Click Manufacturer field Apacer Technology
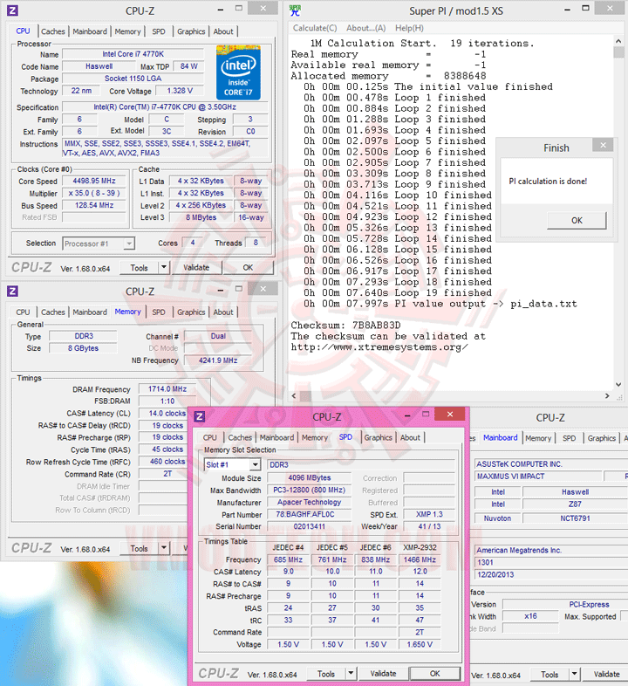Screen dimensions: 628x686 309,502
